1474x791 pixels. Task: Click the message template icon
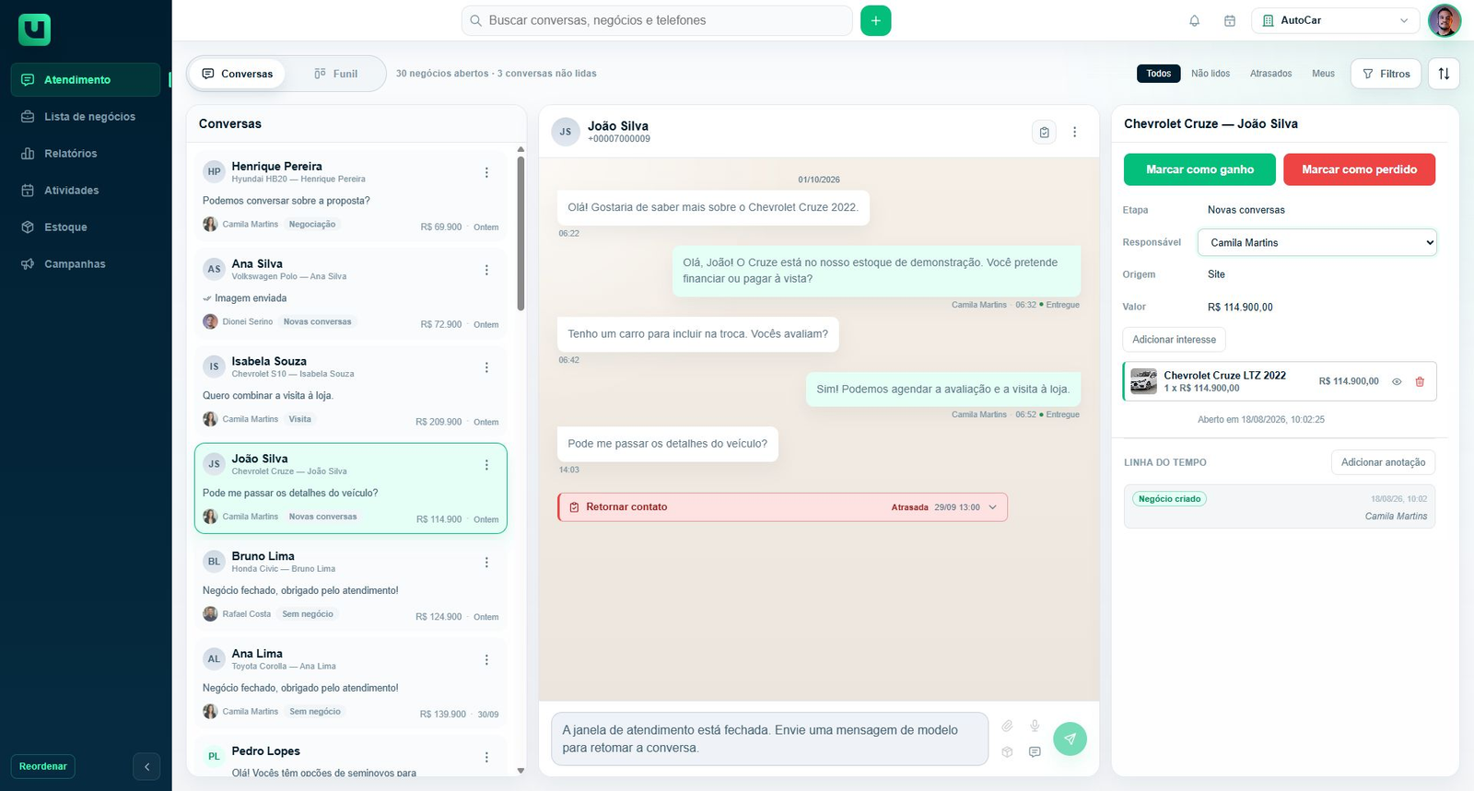coord(1035,751)
